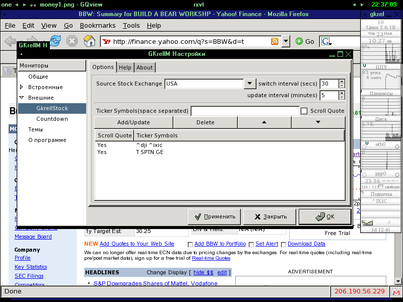Screen dimensions: 403x302
Task: Click the envelope mail icon in GKrellM panel
Action: click(x=367, y=222)
